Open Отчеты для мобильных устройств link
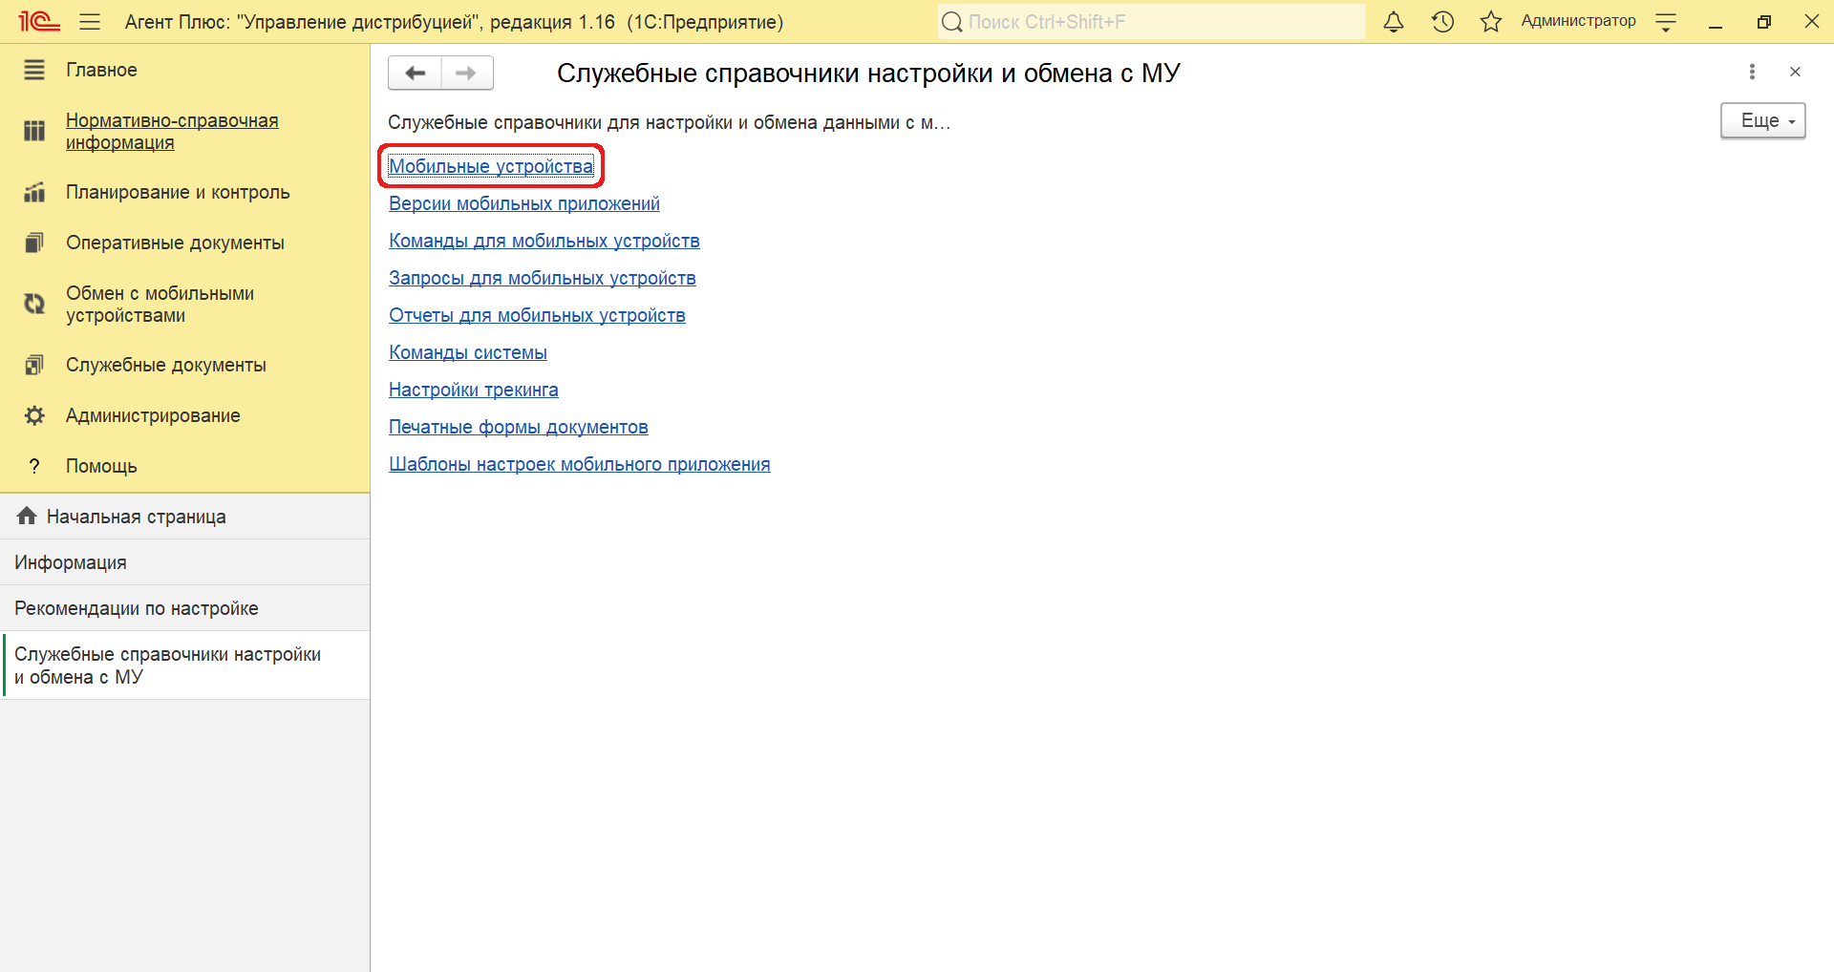Screen dimensions: 1834x972 pos(537,315)
